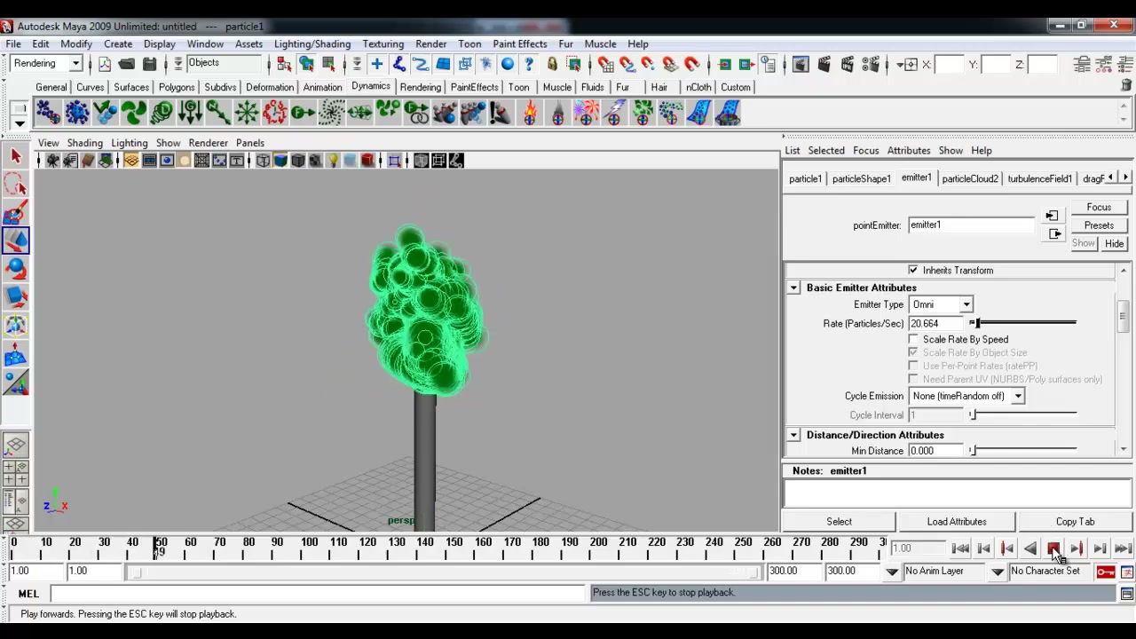Screen dimensions: 1136x639
Task: Select the Universal Manipulator tool
Action: 15,326
